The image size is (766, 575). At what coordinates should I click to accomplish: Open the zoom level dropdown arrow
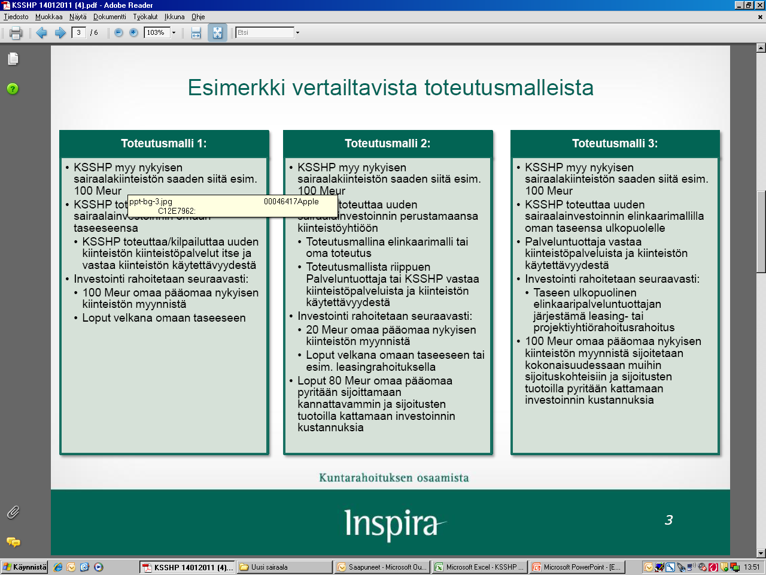174,33
